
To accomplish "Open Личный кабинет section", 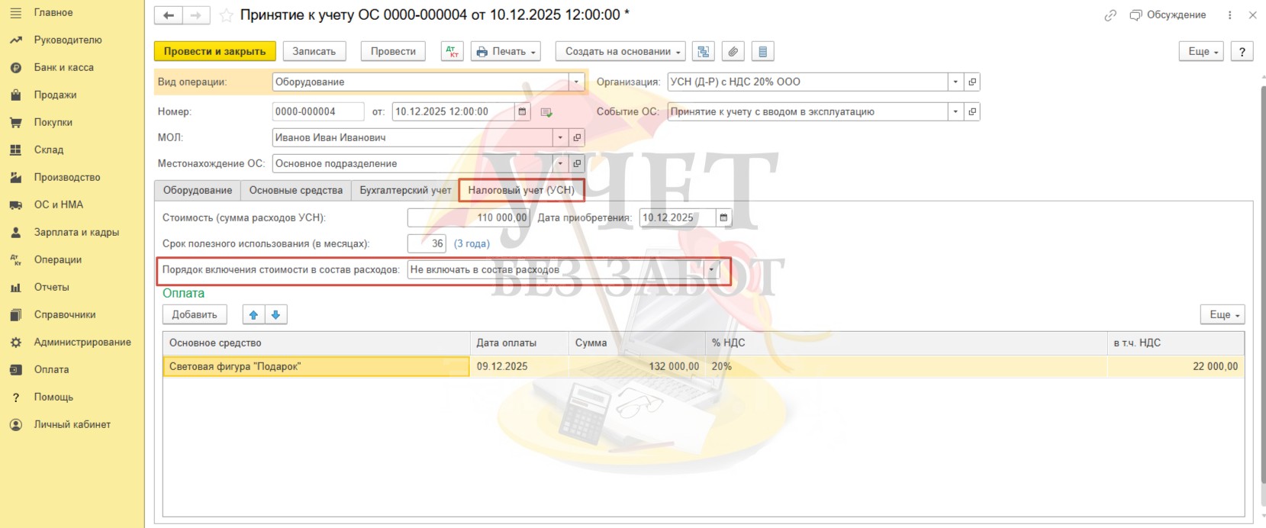I will 72,424.
